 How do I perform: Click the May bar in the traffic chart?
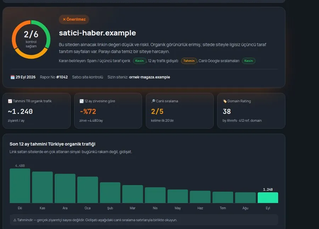click(x=178, y=196)
